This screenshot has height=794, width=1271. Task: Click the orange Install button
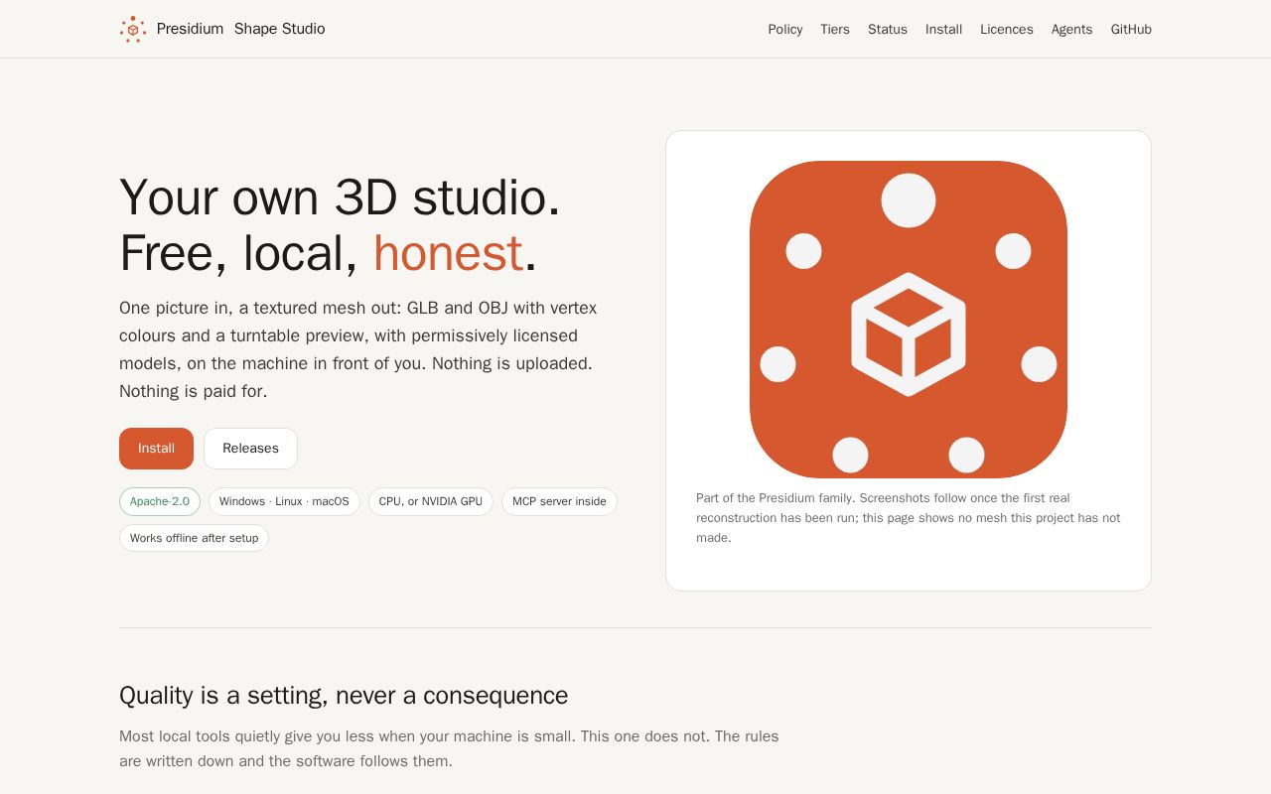[156, 449]
